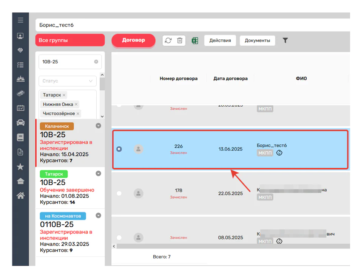Open the Документы menu
The image size is (358, 275).
click(x=257, y=40)
